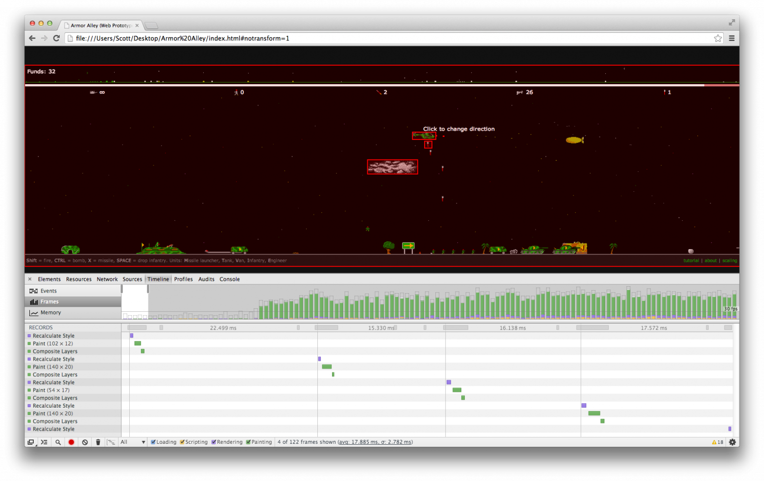The height and width of the screenshot is (481, 764).
Task: Open the timeline search magnifier
Action: click(58, 442)
